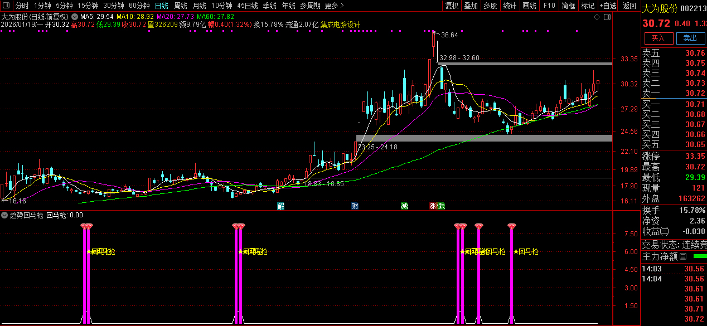This screenshot has height=326, width=707.
Task: Click the diamond icon at chart top-right
Action: pos(597,17)
